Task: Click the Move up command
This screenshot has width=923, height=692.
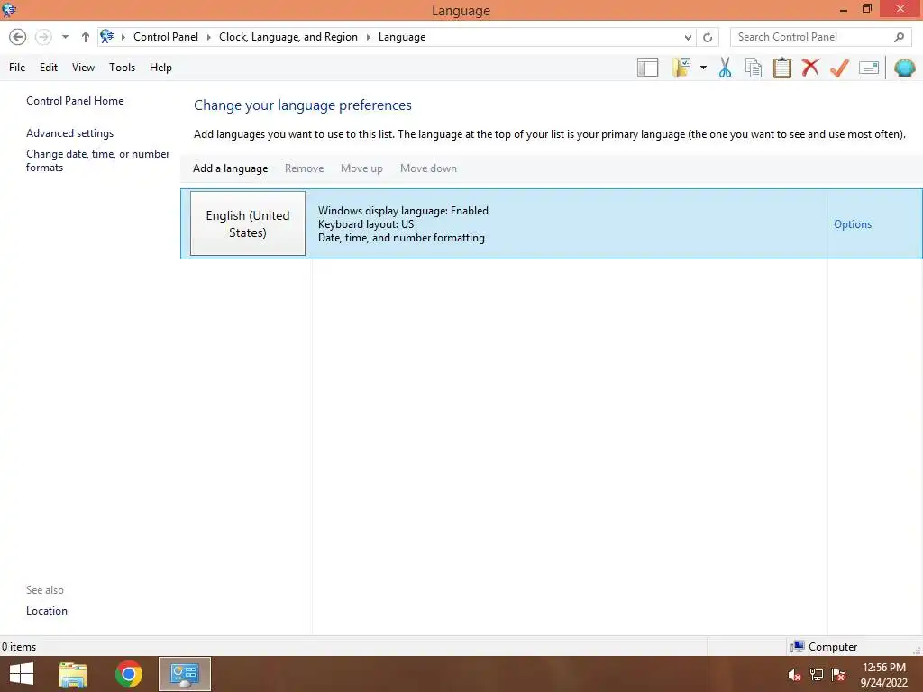Action: pos(361,168)
